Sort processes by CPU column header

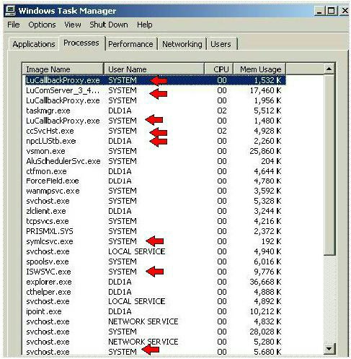(x=219, y=69)
